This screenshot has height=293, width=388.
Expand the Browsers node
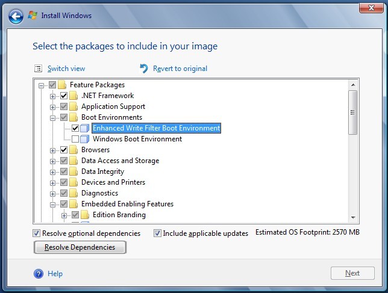coord(52,150)
